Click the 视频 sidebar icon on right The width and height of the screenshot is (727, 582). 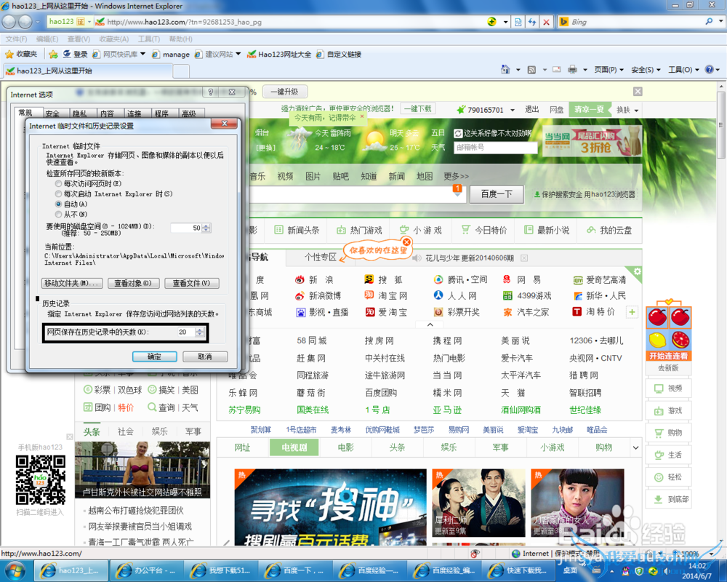pyautogui.click(x=659, y=388)
